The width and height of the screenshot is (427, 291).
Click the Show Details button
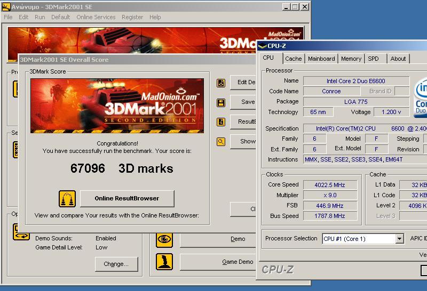click(x=243, y=141)
